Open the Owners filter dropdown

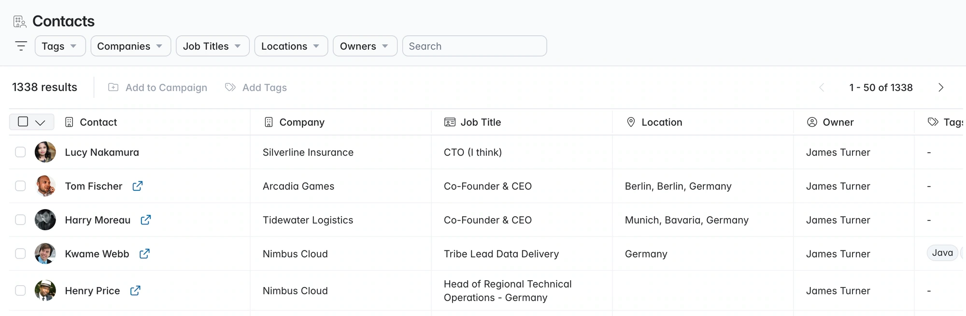(x=365, y=46)
